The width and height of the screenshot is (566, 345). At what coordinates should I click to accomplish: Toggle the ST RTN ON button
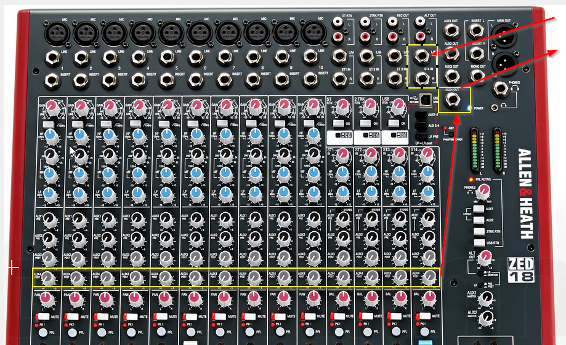pos(338,123)
